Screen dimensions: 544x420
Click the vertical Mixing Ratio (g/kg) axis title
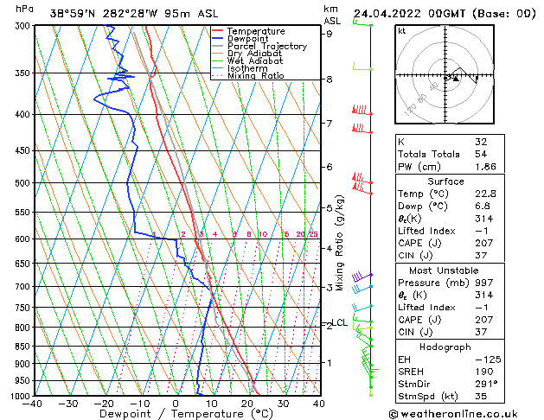[x=339, y=243]
